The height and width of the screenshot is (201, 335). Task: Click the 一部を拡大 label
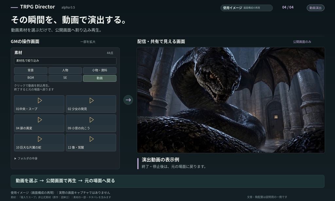click(x=88, y=42)
